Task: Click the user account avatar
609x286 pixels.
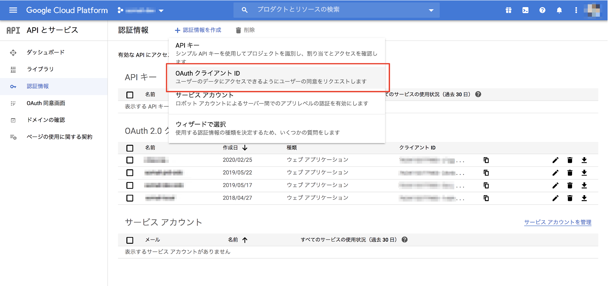Action: click(592, 10)
